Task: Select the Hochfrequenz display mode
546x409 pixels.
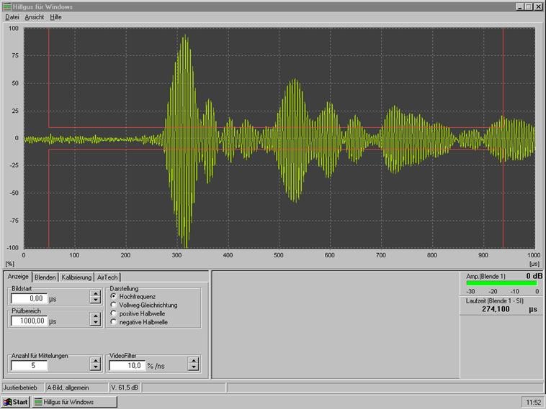Action: pos(113,296)
